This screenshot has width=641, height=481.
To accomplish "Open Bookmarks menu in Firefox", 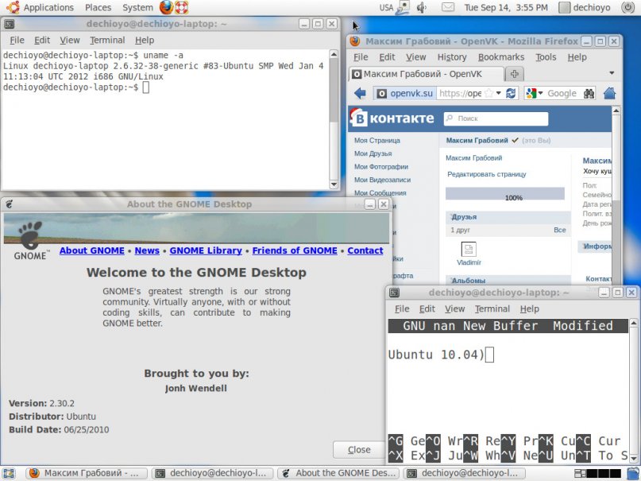I will point(501,57).
